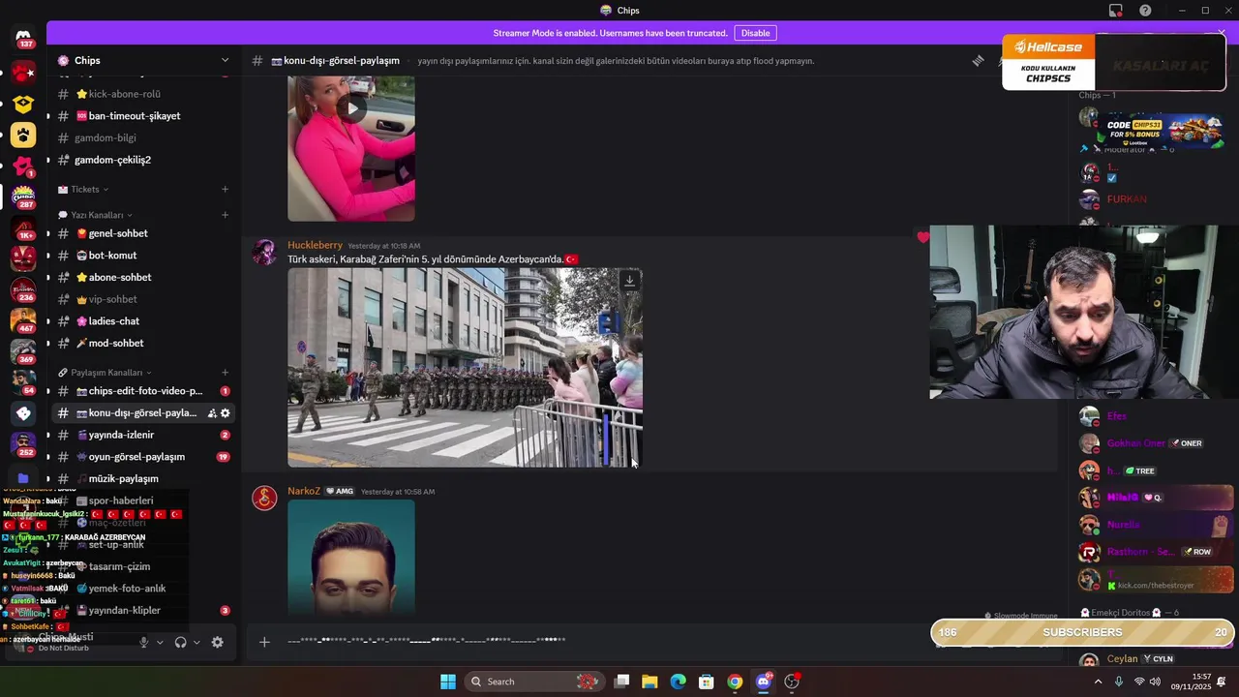Screen dimensions: 1239x697
Task: Open server icon with 369 badge
Action: pos(23,351)
